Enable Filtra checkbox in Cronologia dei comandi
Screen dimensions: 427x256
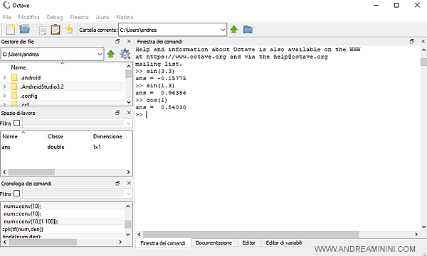tap(16, 194)
